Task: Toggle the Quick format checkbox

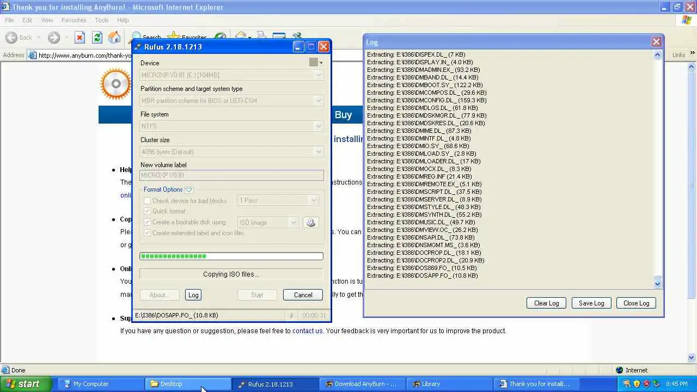Action: 147,211
